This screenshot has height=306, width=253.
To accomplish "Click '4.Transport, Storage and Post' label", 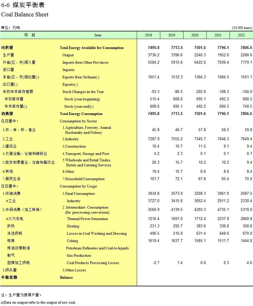I will coord(86,154).
